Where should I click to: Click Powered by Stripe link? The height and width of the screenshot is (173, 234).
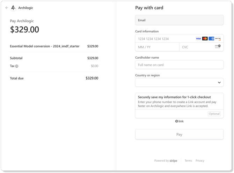click(166, 161)
